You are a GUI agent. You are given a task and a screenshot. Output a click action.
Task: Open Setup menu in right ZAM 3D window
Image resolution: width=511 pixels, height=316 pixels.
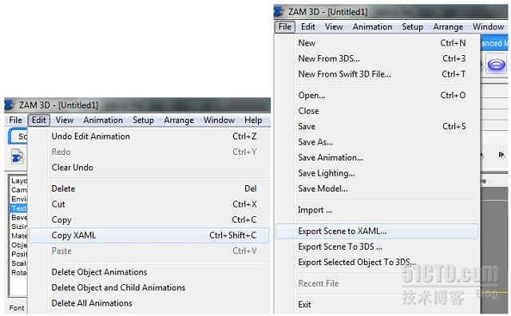[413, 26]
